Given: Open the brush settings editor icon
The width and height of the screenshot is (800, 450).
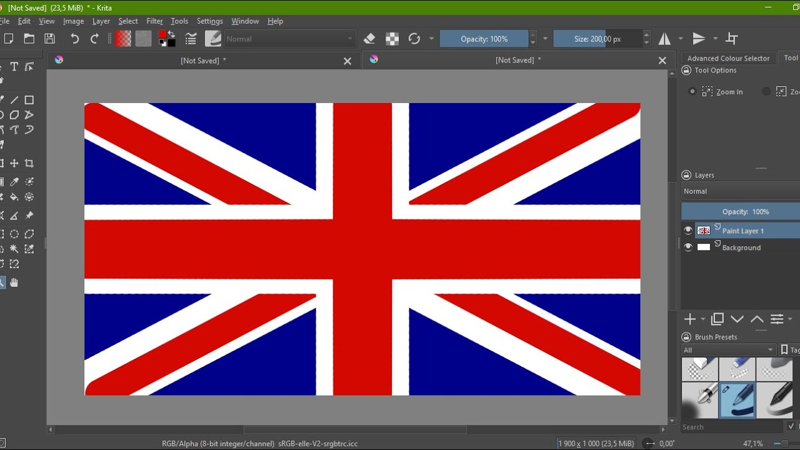Looking at the screenshot, I should [x=191, y=39].
